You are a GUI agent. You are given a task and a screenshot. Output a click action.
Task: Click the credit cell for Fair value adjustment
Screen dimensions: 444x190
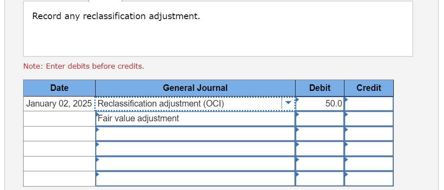tap(368, 118)
